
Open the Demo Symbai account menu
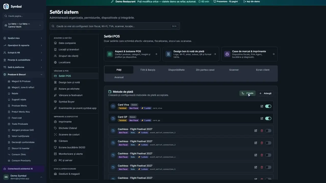(23, 177)
